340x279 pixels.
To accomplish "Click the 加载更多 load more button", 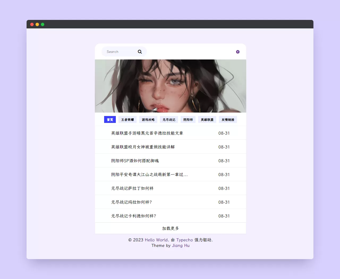I will coord(170,228).
